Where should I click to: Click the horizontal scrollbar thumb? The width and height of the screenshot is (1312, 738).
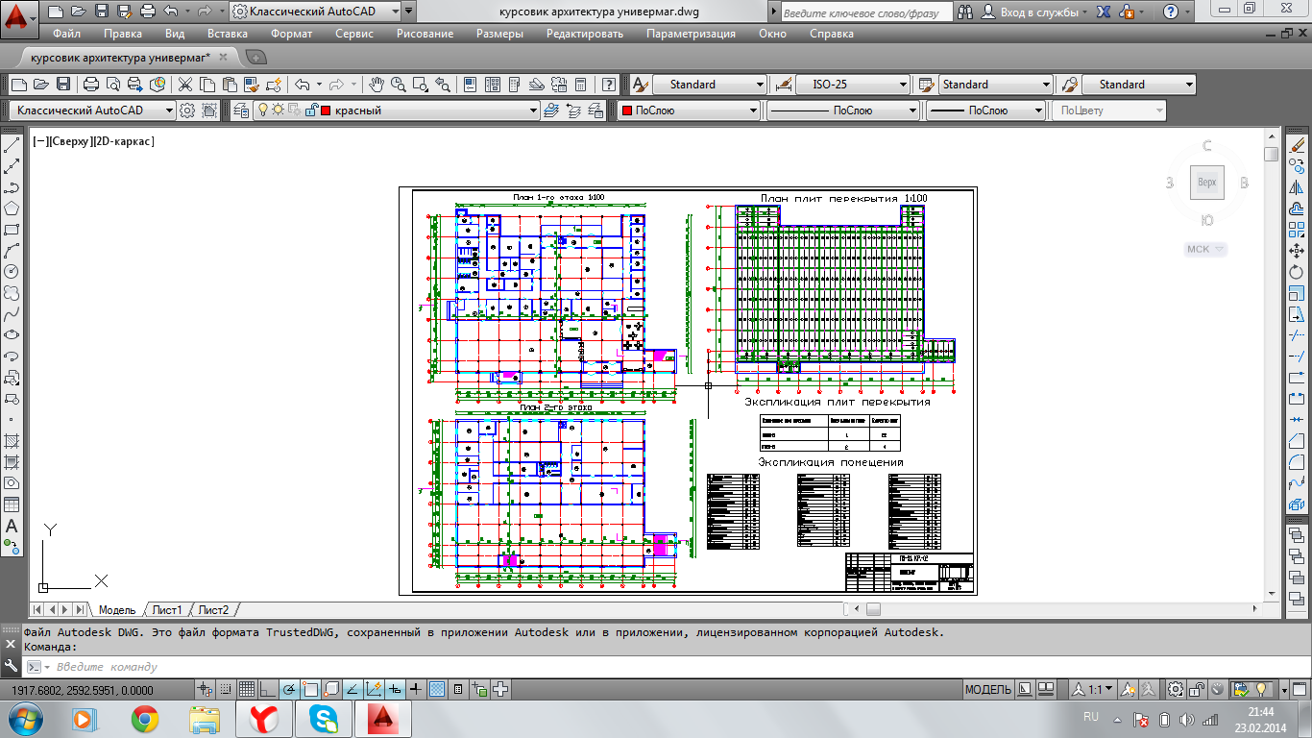[x=873, y=609]
